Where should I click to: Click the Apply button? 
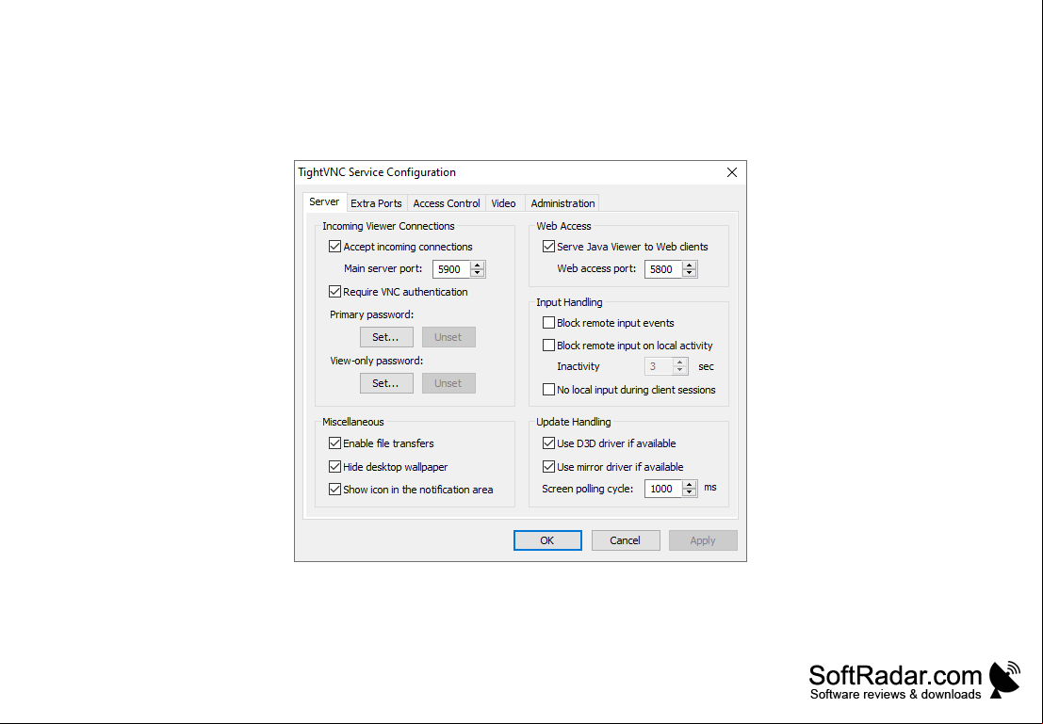click(x=703, y=540)
